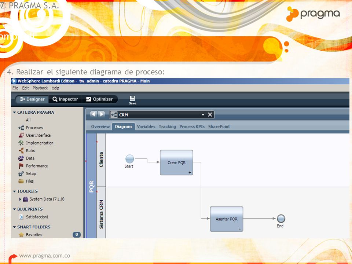Image resolution: width=352 pixels, height=264 pixels.
Task: Select the Sistema CRM lane header
Action: point(101,213)
